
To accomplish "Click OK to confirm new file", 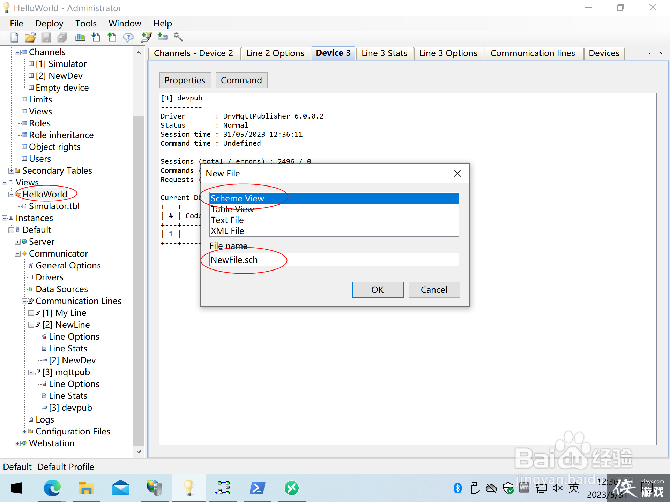I will (377, 289).
